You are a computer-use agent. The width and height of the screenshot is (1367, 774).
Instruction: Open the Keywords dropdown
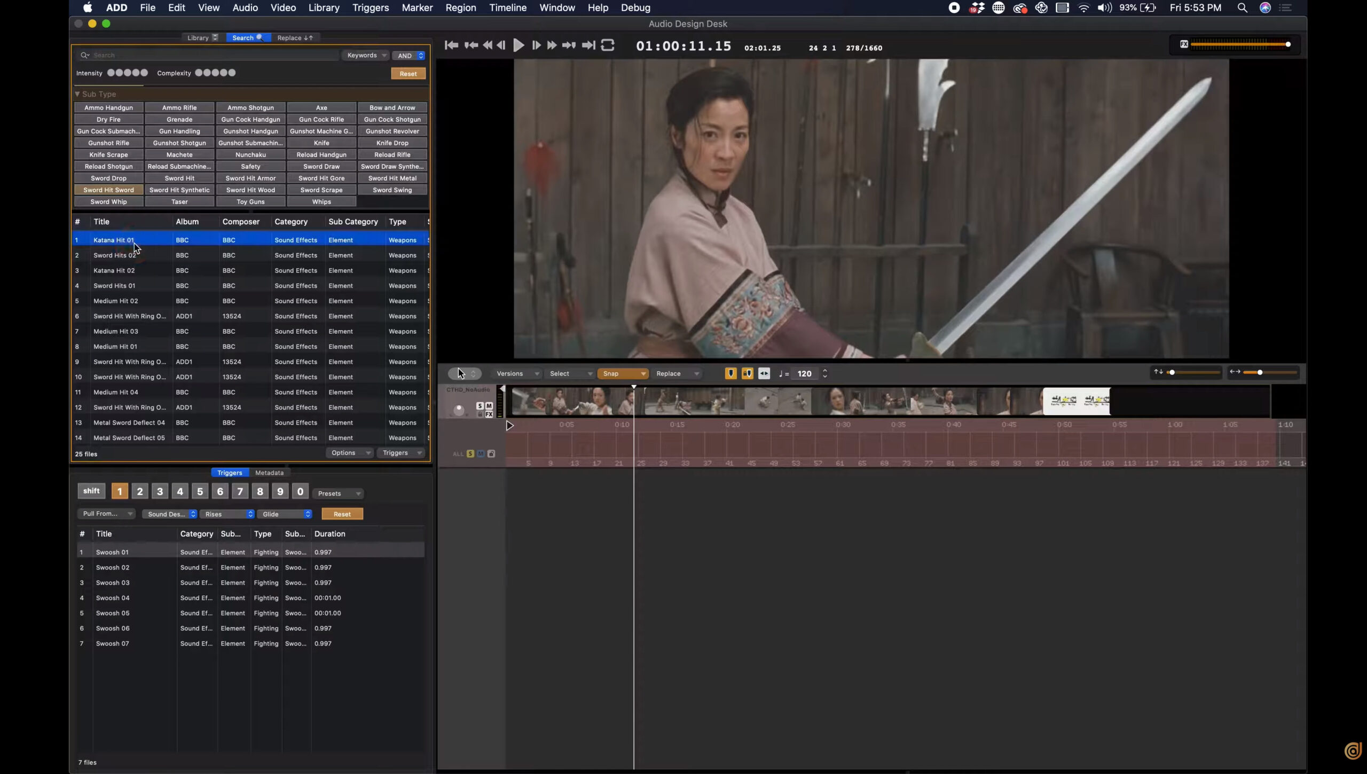[366, 55]
